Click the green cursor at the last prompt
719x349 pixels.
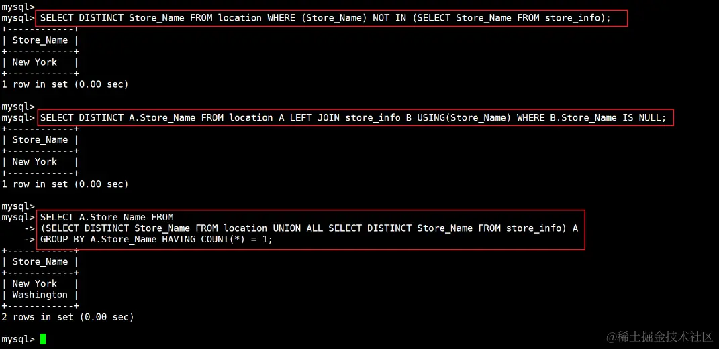pyautogui.click(x=43, y=339)
